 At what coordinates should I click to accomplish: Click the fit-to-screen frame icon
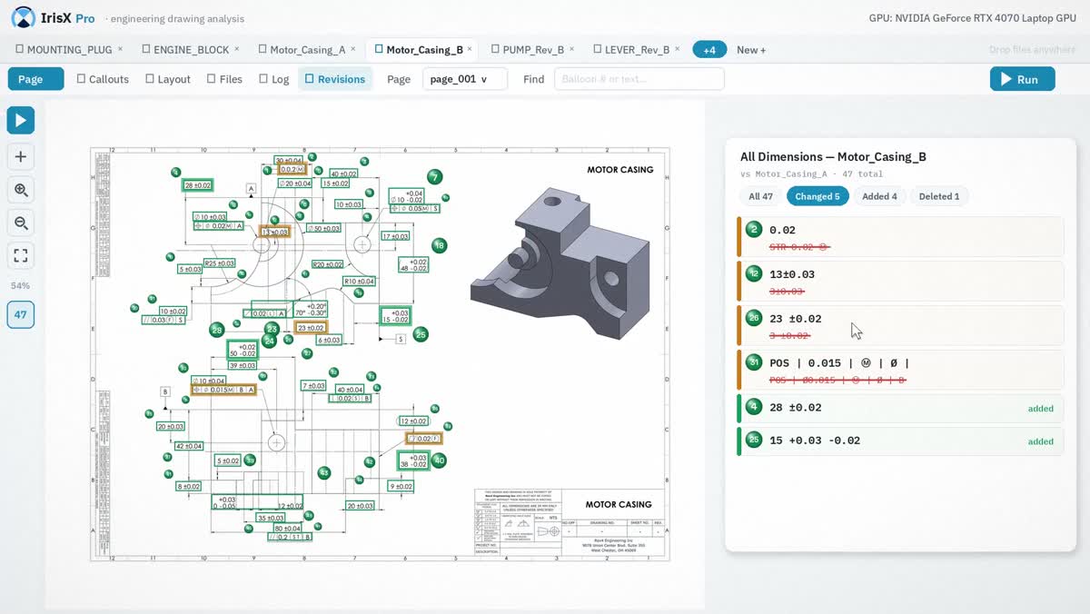pos(21,256)
